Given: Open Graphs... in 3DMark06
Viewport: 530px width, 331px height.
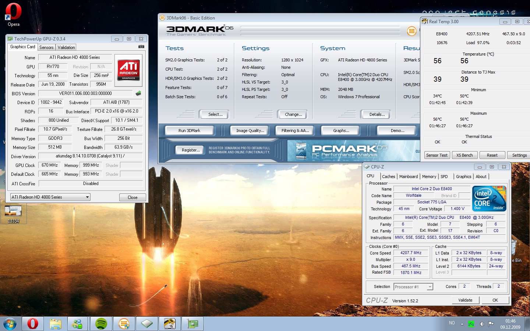Looking at the screenshot, I should (x=341, y=131).
